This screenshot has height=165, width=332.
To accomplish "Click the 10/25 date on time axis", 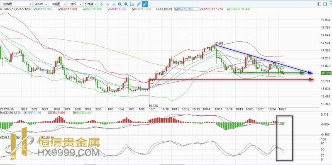I will (283, 109).
